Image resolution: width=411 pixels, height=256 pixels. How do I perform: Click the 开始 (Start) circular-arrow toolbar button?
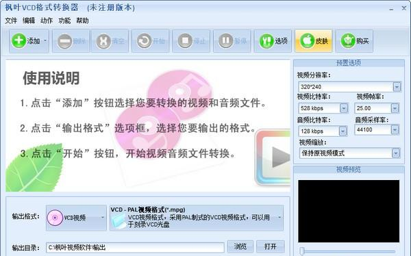tap(151, 41)
